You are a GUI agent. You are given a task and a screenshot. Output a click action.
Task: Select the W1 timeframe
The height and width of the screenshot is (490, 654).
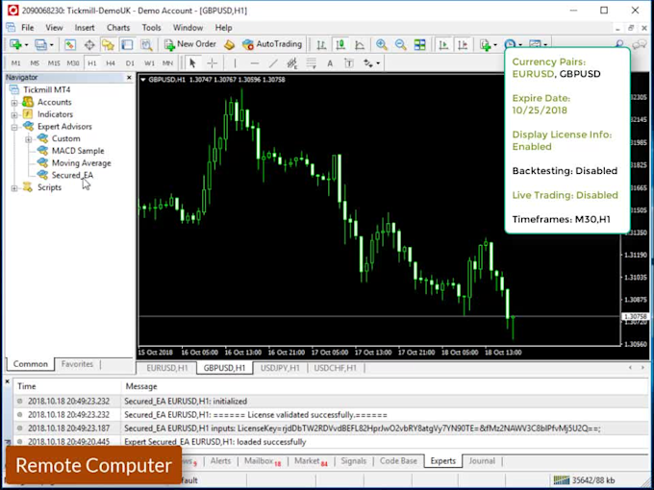point(149,63)
